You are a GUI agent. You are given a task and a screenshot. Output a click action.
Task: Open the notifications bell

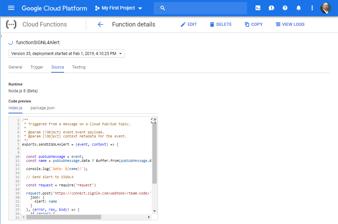pyautogui.click(x=299, y=8)
